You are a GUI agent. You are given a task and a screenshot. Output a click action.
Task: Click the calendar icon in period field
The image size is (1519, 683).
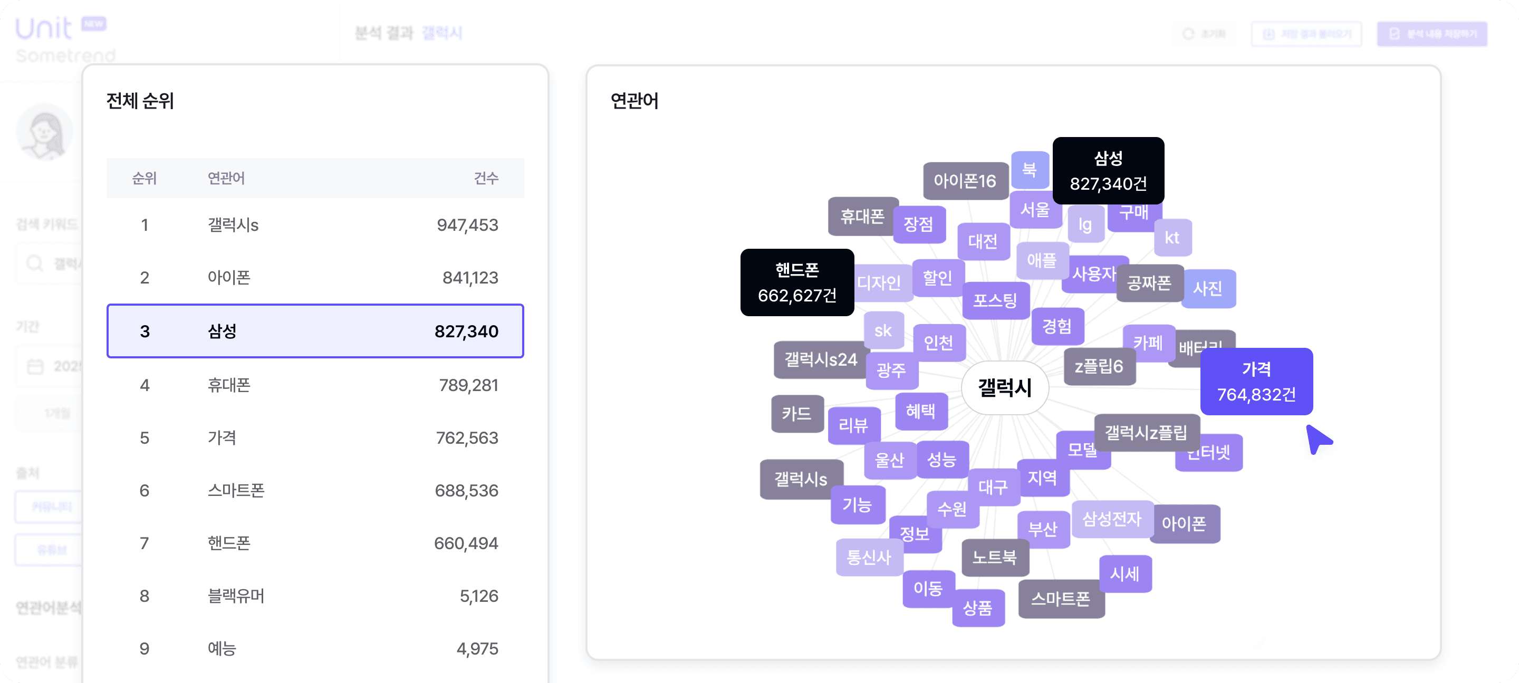[x=35, y=366]
